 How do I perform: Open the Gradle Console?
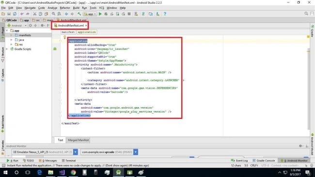click(x=264, y=161)
